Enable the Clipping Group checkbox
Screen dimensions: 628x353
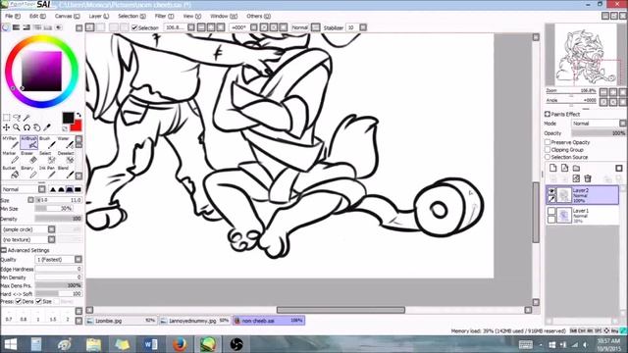tap(548, 150)
